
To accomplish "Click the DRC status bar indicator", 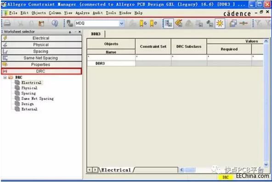I will [225, 177].
